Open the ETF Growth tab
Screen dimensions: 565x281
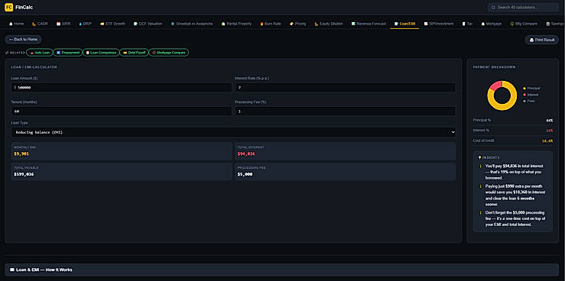click(x=113, y=24)
